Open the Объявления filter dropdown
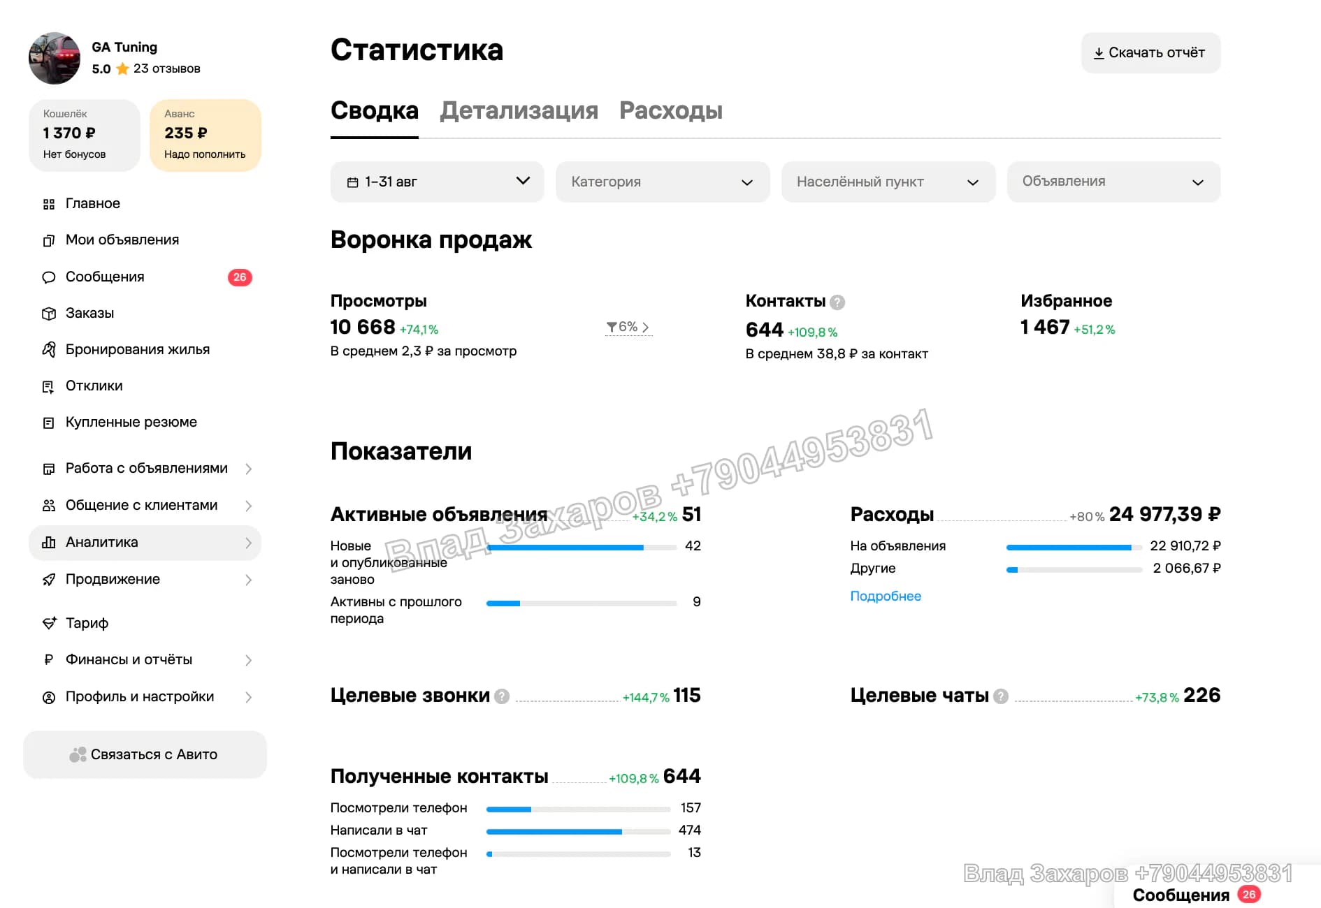 point(1113,182)
